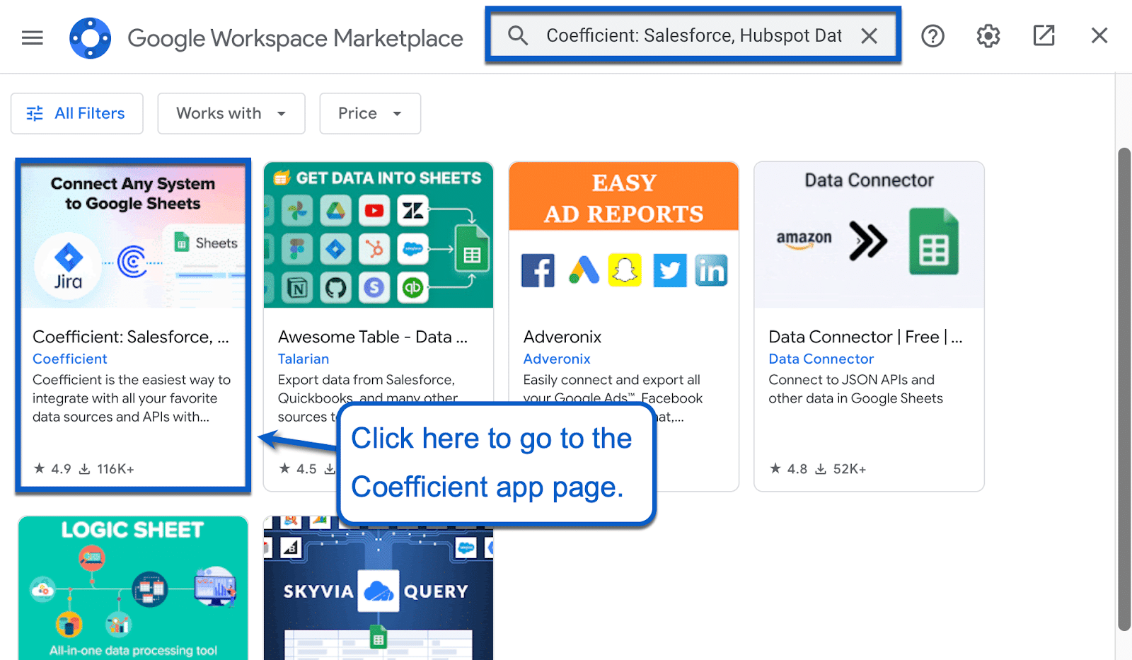
Task: Expand the Works with dropdown
Action: 231,113
